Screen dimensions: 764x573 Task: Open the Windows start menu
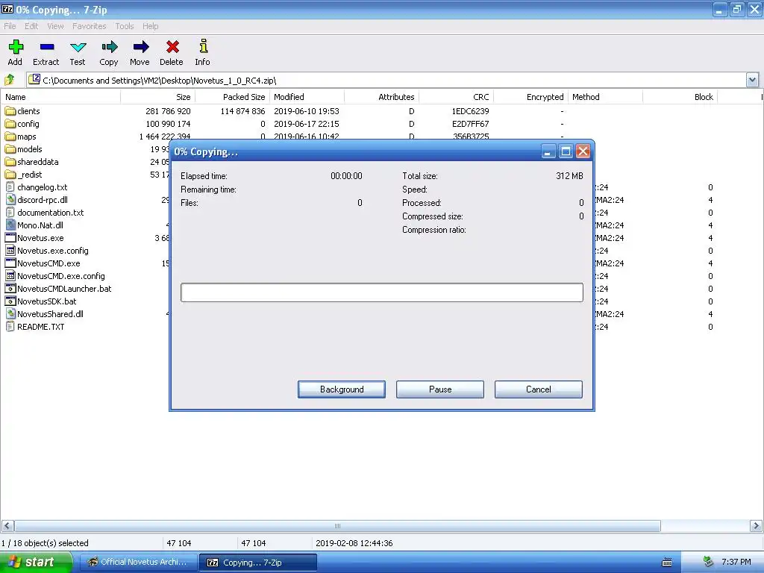35,562
